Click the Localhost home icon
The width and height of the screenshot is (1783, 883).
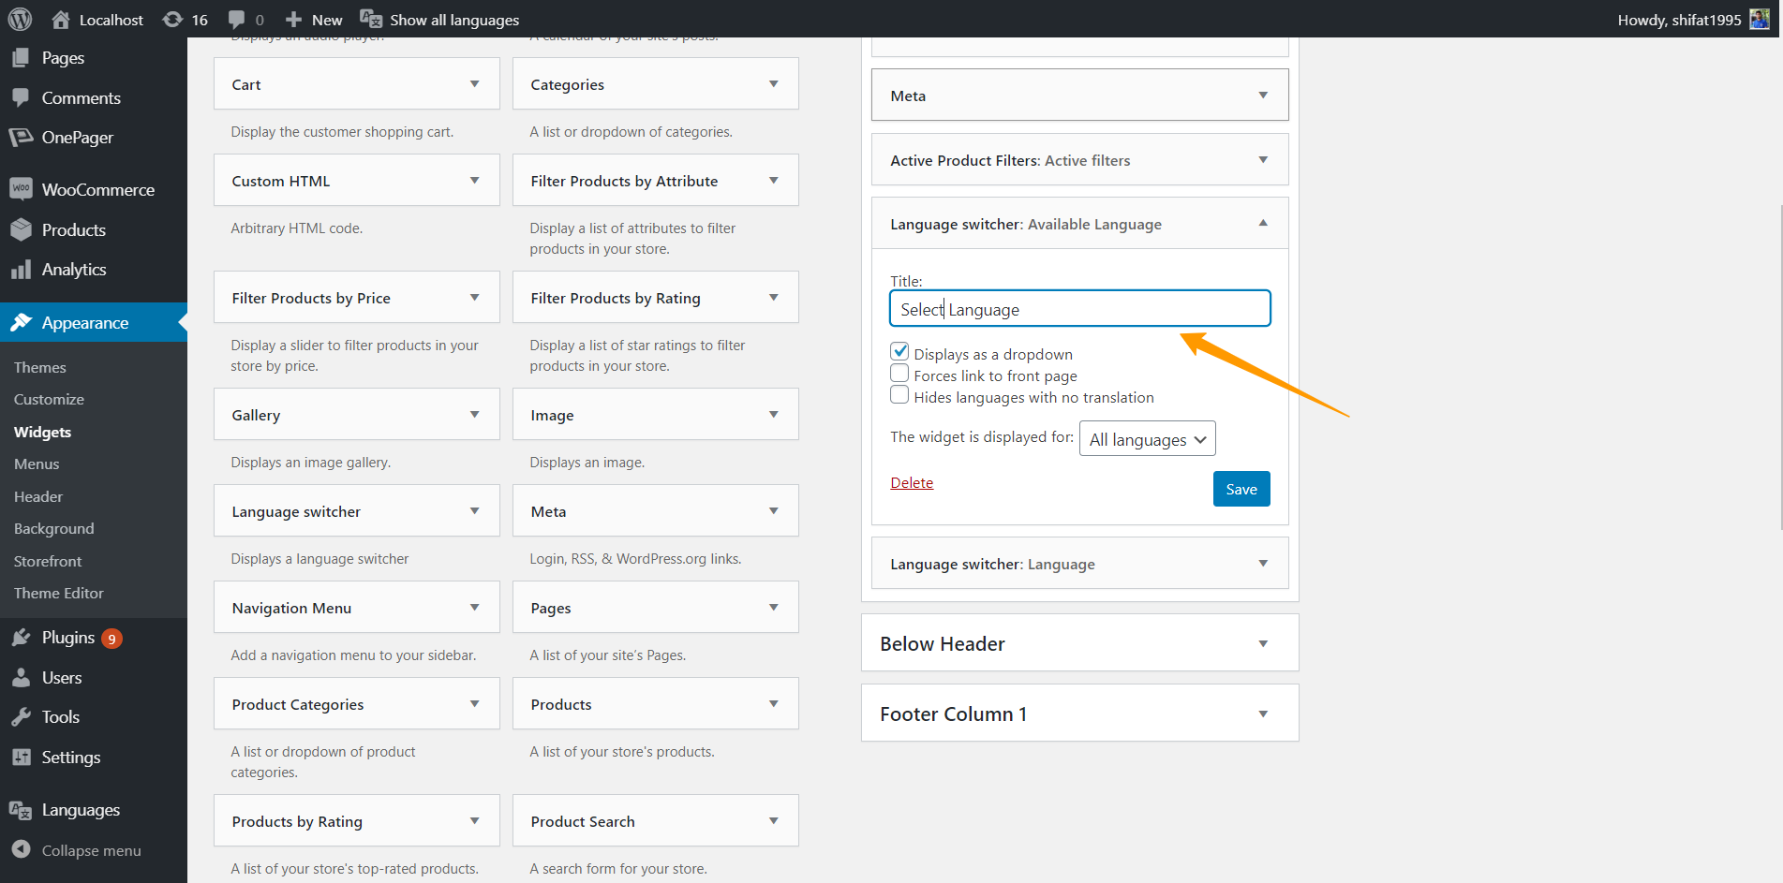click(x=61, y=20)
